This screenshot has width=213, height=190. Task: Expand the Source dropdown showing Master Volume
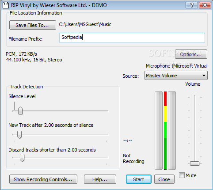[176, 76]
